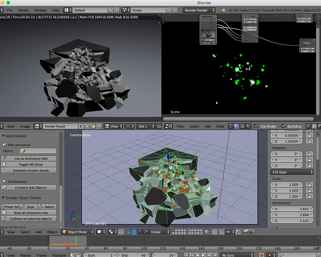The width and height of the screenshot is (321, 257).
Task: Toggle the lock on Scale X
Action: coord(310,184)
